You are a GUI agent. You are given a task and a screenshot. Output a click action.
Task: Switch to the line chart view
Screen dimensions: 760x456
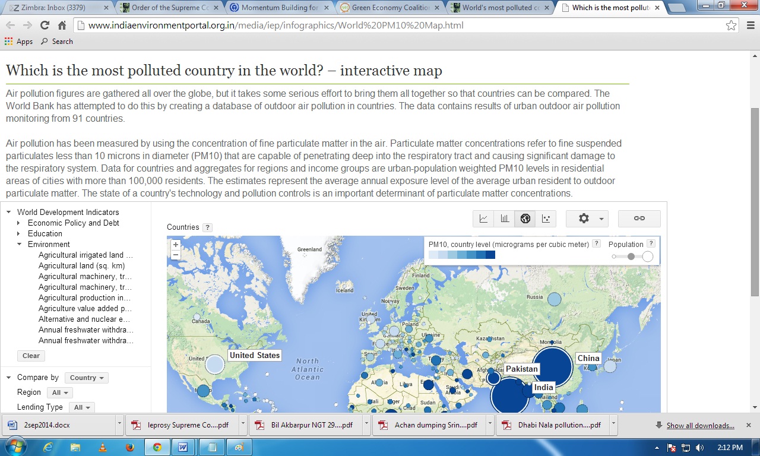(x=483, y=218)
